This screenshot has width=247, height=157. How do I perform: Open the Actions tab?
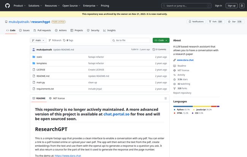[61, 30]
